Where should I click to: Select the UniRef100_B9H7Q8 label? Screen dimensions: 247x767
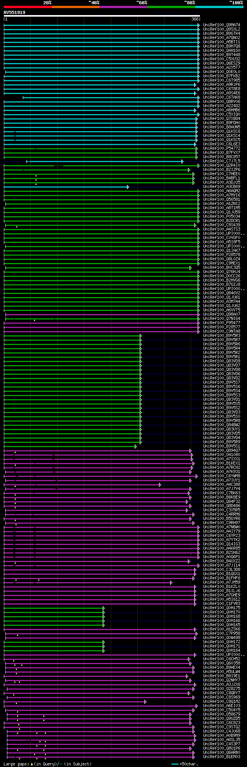(222, 46)
